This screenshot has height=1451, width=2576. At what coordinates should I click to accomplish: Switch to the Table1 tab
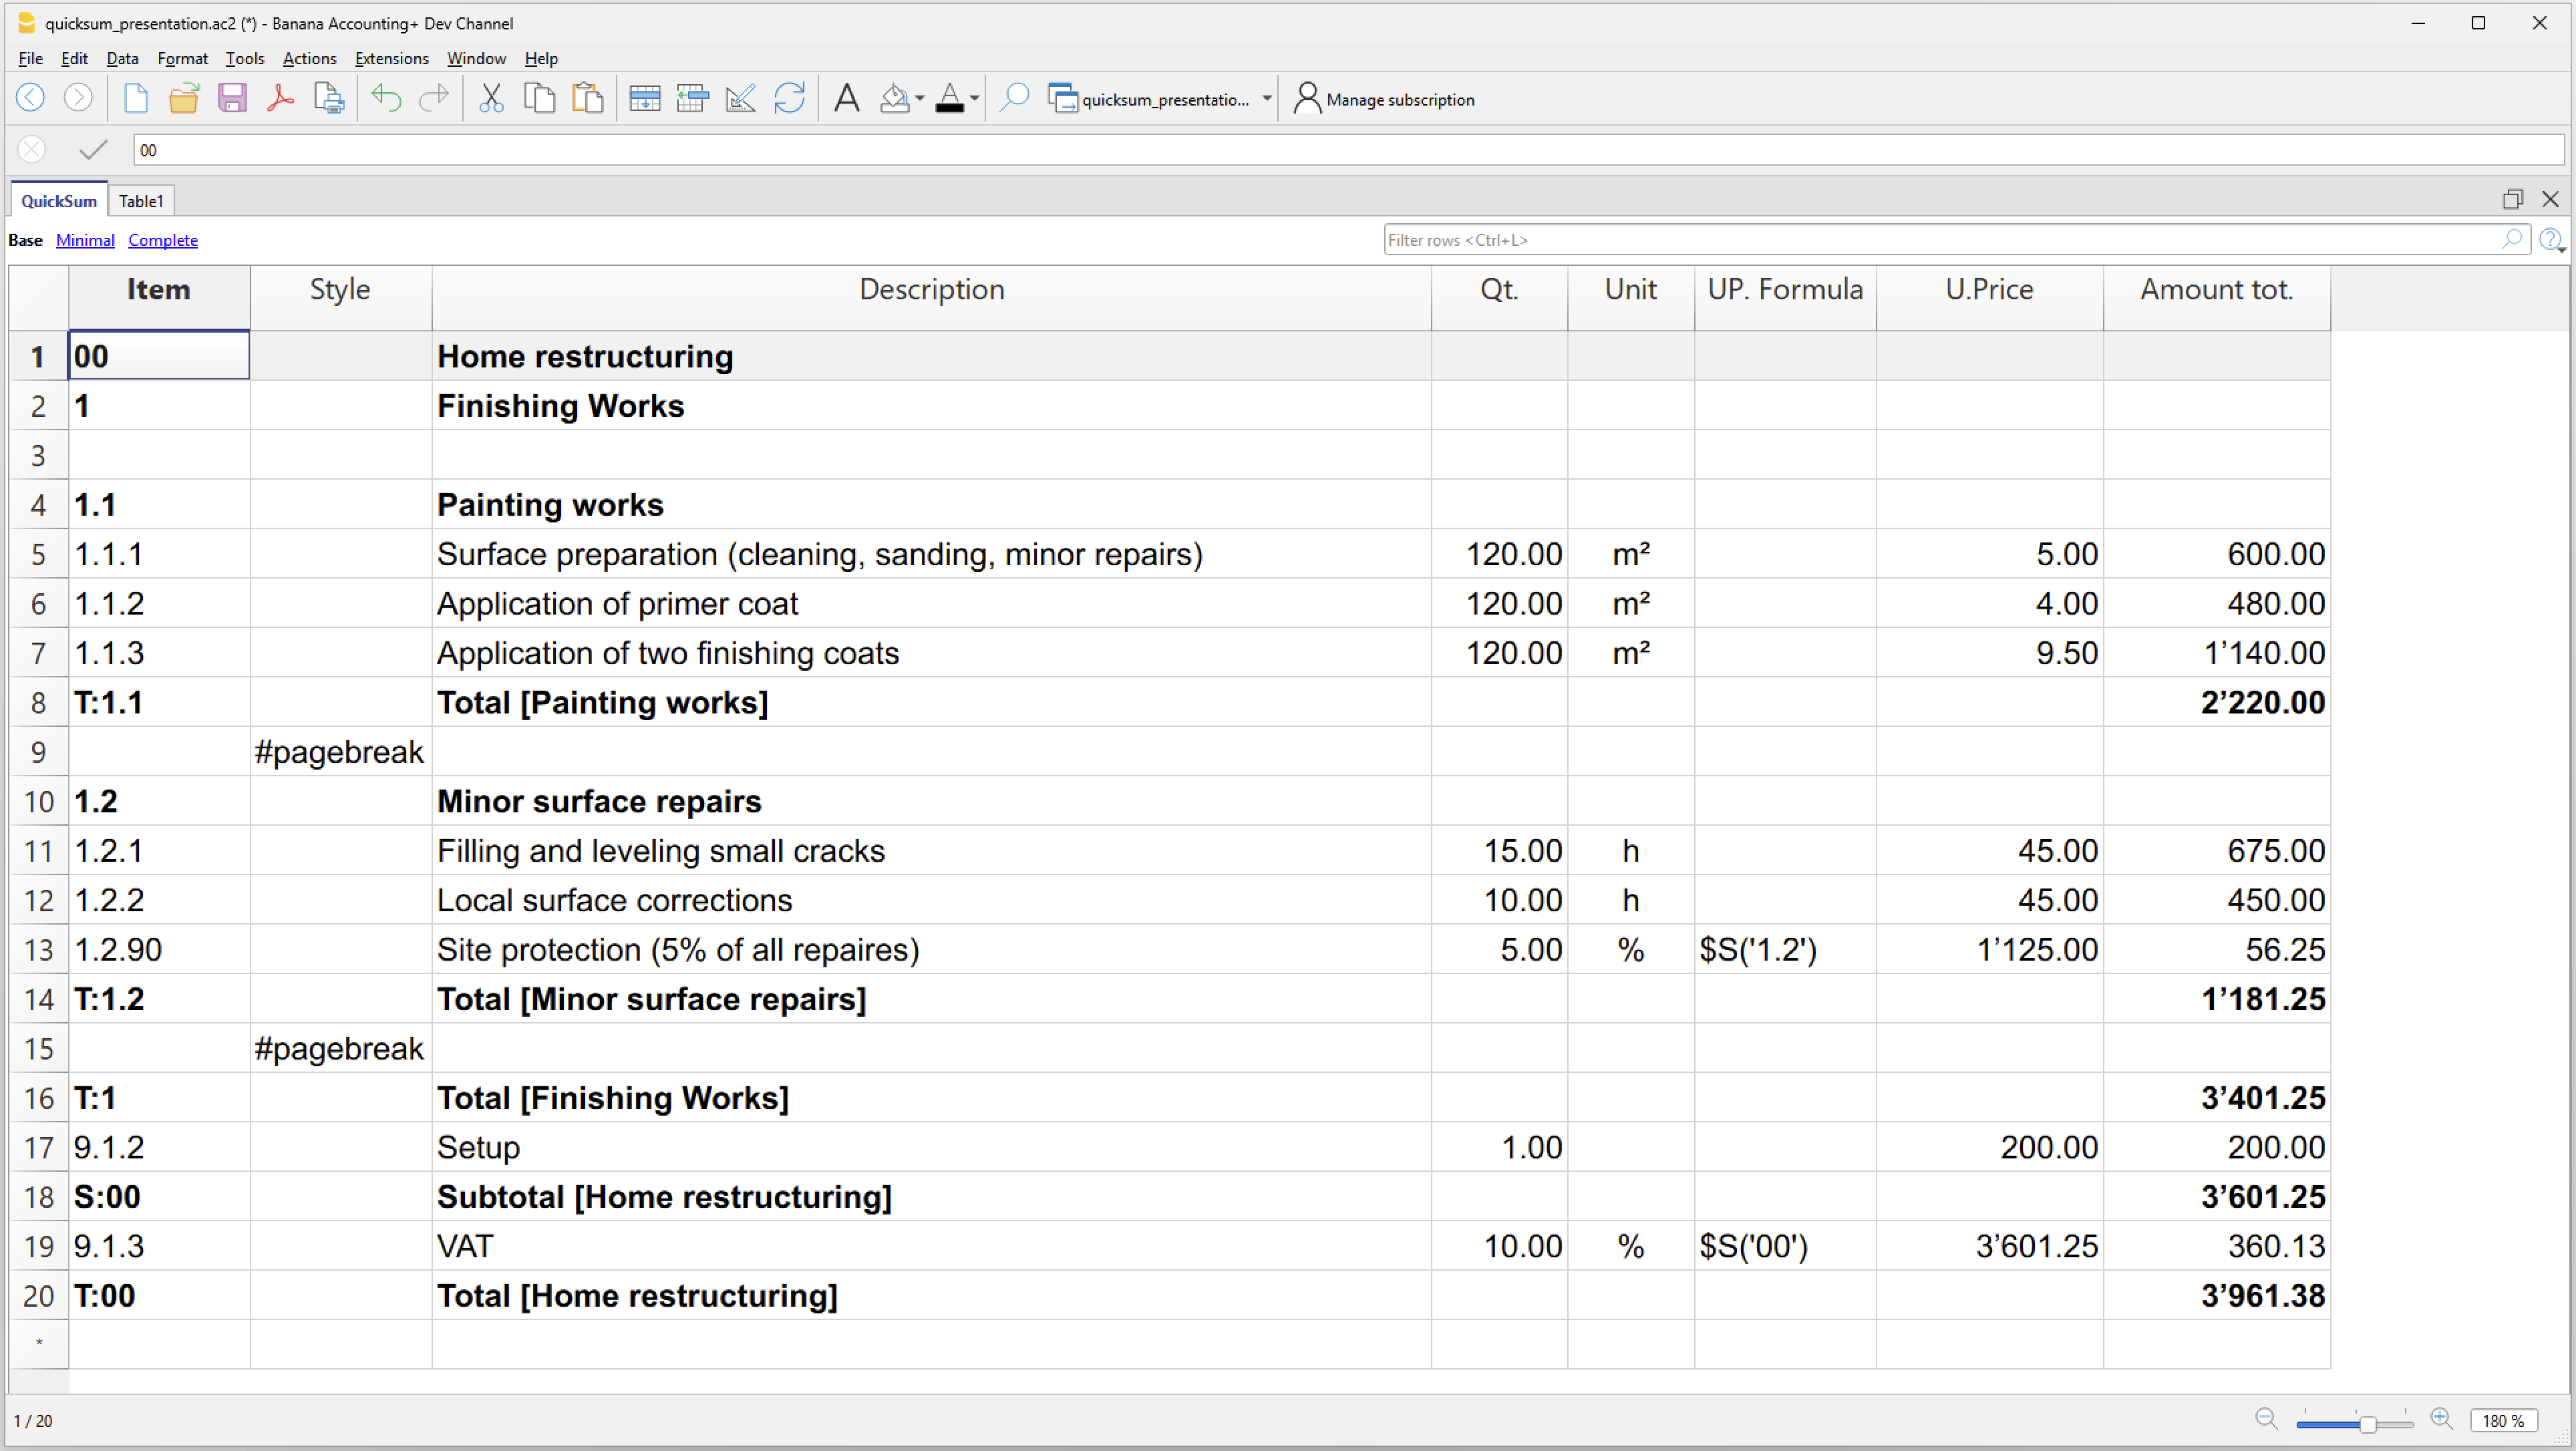(141, 201)
